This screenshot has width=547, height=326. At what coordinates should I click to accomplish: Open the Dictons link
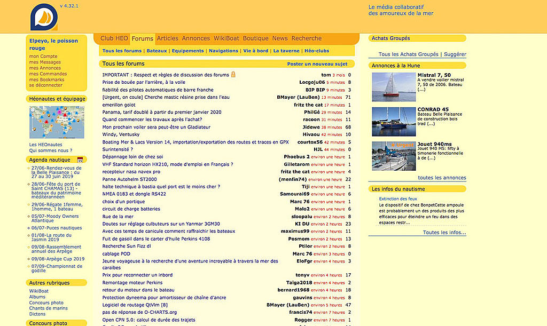[37, 314]
